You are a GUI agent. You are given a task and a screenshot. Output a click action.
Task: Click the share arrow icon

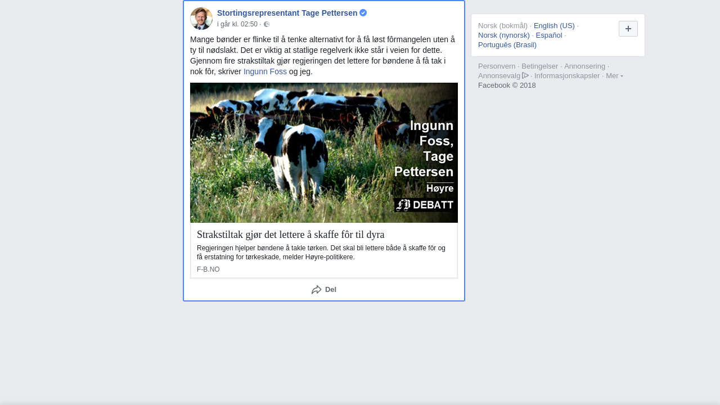[x=317, y=290]
